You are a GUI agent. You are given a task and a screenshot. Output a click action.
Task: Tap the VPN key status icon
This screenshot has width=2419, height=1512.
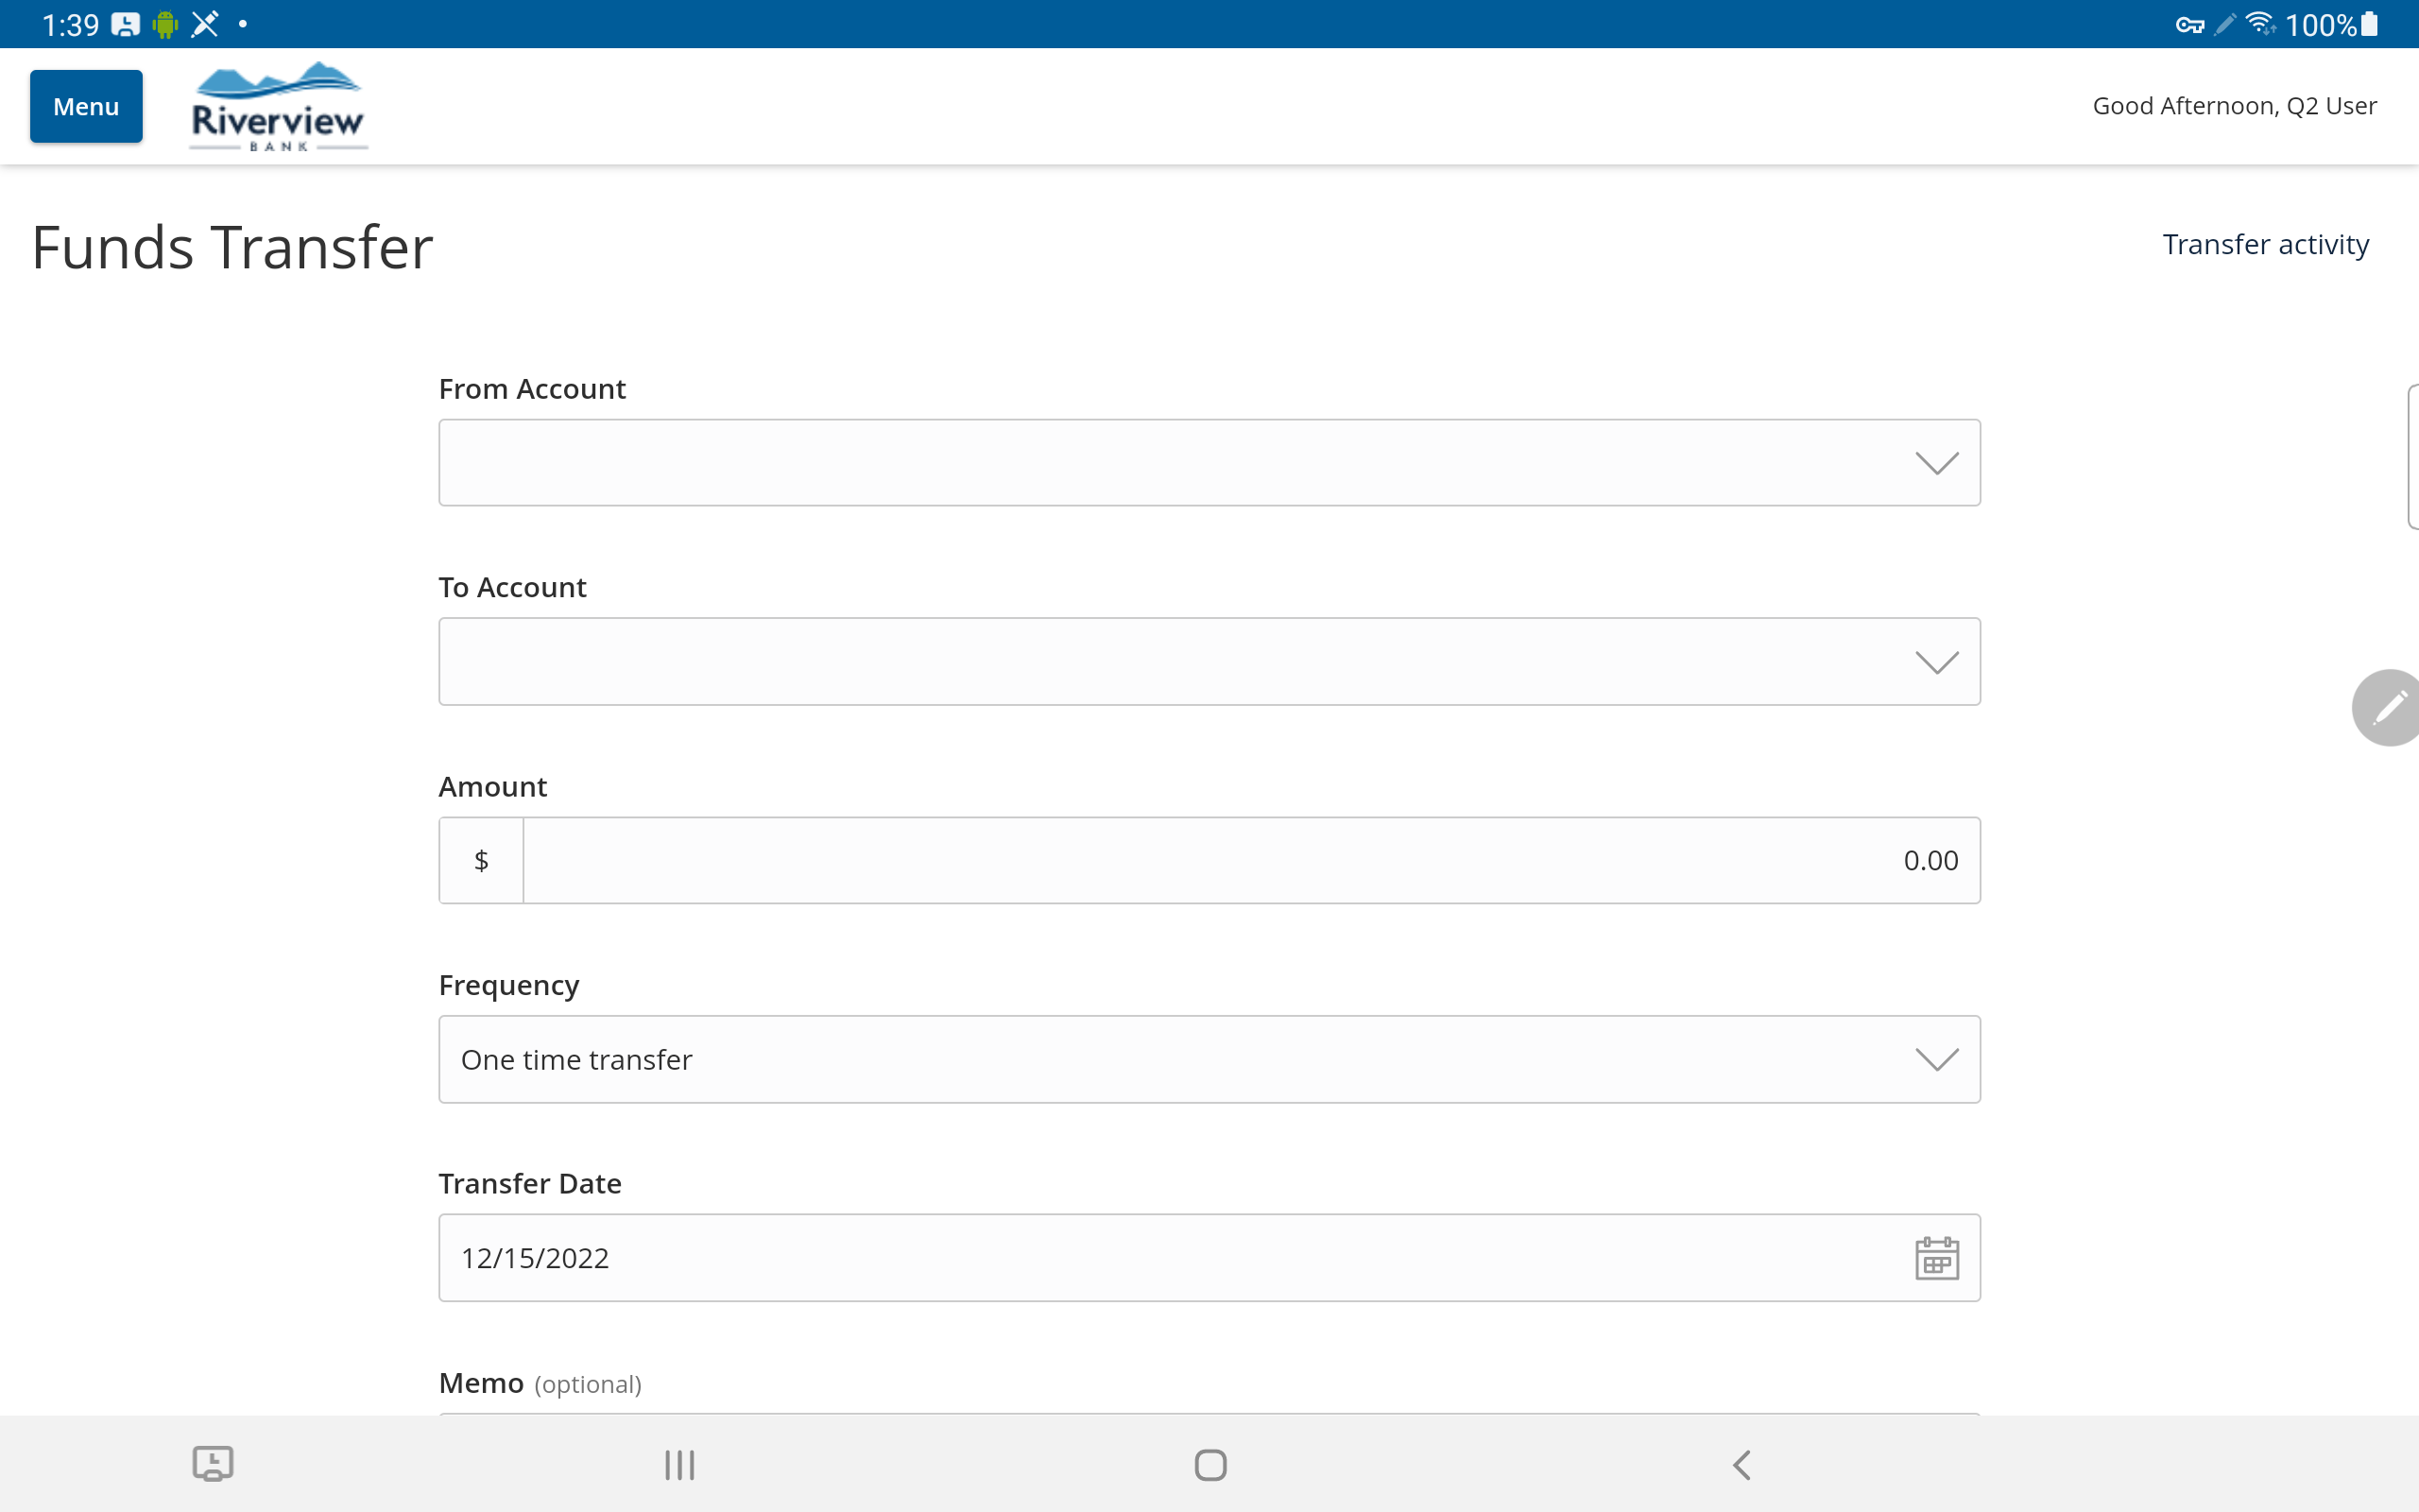(2189, 25)
